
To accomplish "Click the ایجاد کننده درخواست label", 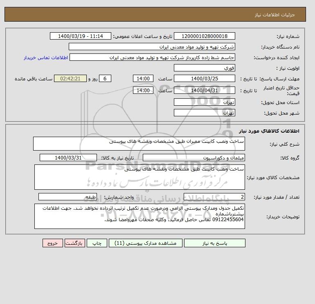I will click(x=277, y=58).
